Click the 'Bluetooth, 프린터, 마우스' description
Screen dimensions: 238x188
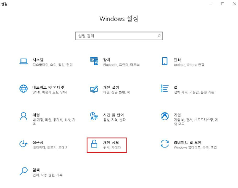tap(121, 65)
